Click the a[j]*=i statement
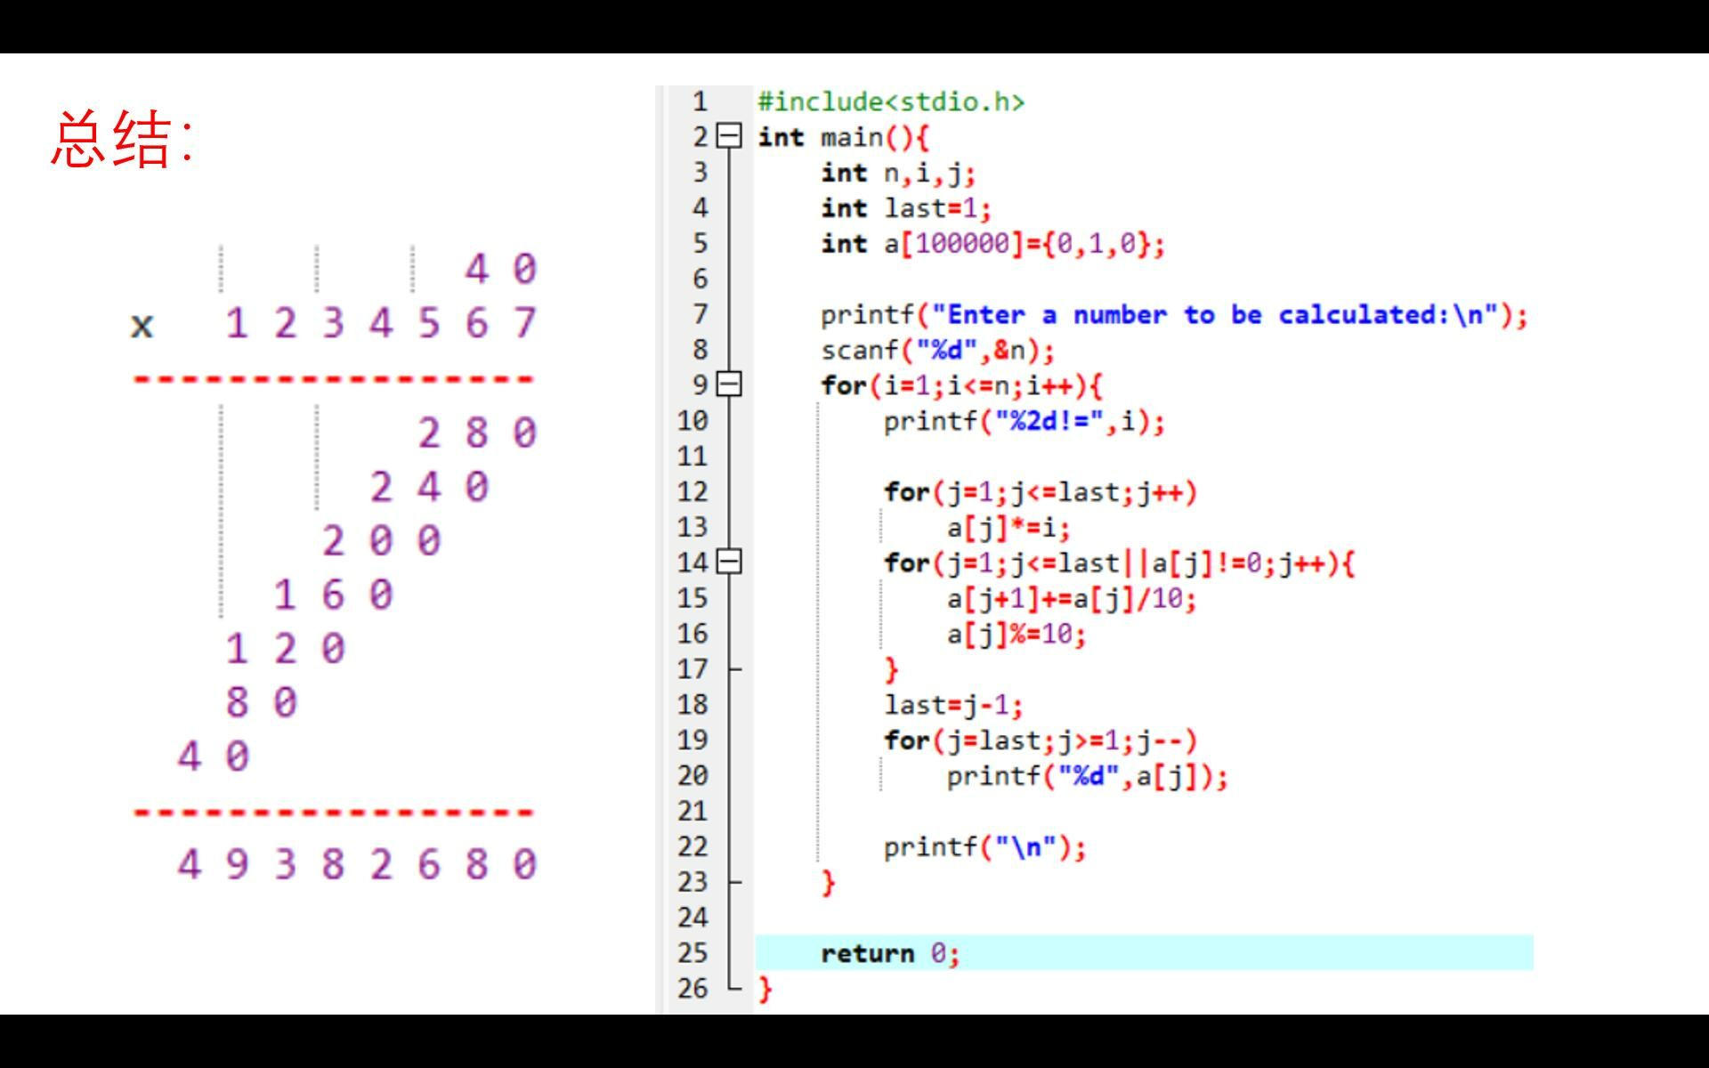This screenshot has width=1709, height=1068. [x=1008, y=527]
